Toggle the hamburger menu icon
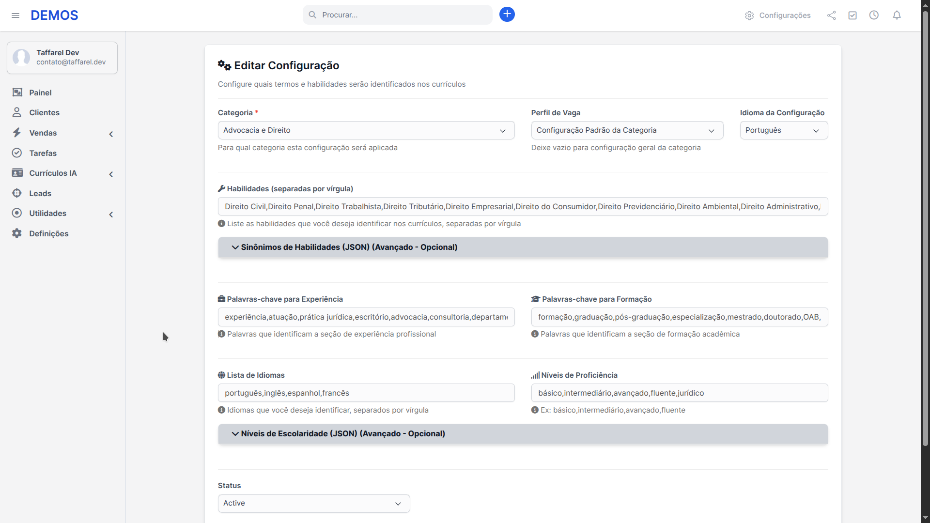 (15, 15)
